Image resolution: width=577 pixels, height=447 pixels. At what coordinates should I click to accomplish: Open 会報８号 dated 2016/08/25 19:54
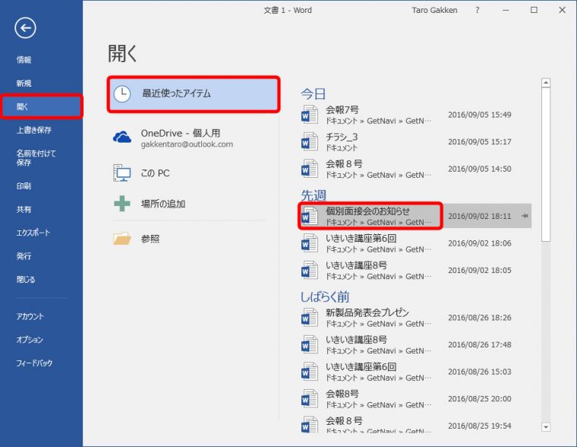[x=415, y=423]
